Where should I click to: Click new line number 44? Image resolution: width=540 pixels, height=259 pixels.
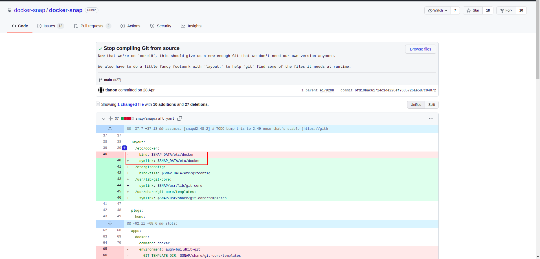coord(119,185)
